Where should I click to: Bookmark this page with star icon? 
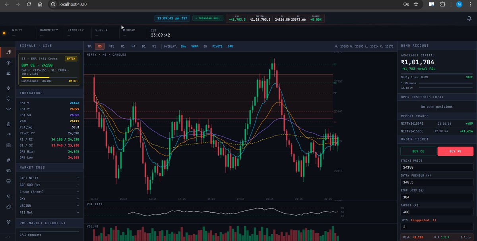pos(416,4)
